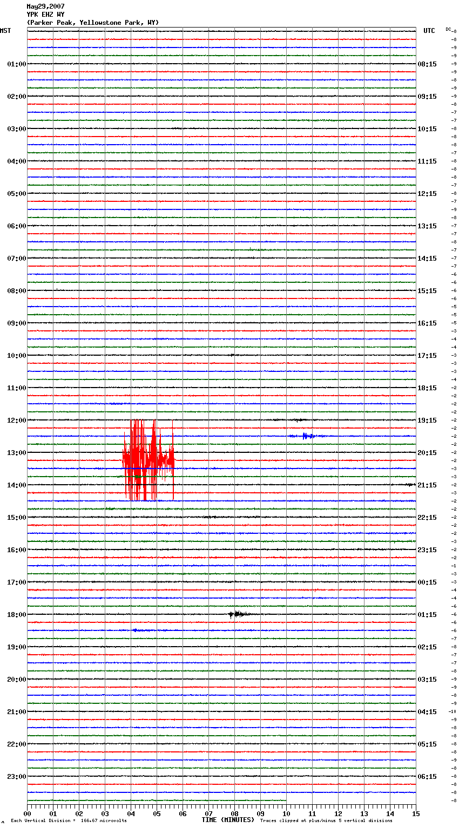Click the 12:15 UTC time label
Image resolution: width=459 pixels, height=828 pixels.
427,194
